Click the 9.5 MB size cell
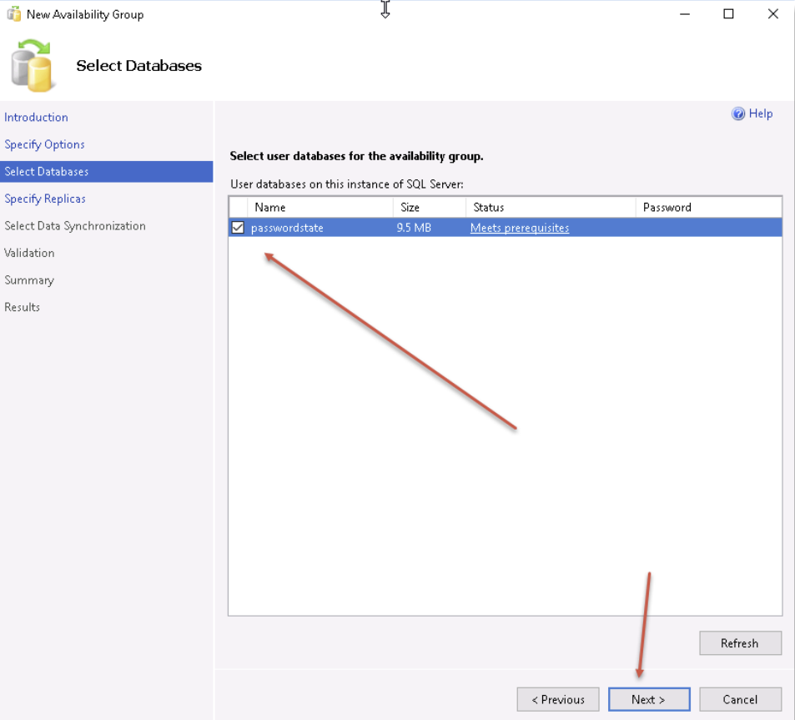Viewport: 795px width, 720px height. (x=414, y=228)
